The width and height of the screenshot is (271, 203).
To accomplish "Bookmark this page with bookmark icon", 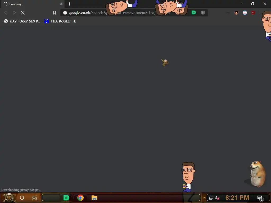I will [x=55, y=13].
